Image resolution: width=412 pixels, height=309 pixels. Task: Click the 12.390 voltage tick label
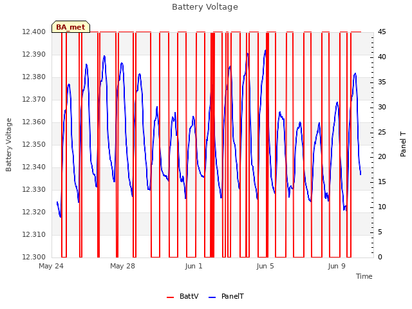coord(34,55)
